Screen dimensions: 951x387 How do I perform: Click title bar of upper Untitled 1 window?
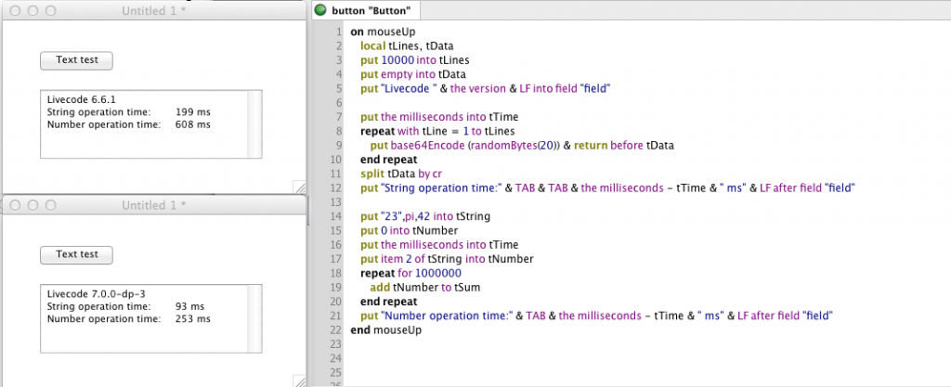point(153,10)
